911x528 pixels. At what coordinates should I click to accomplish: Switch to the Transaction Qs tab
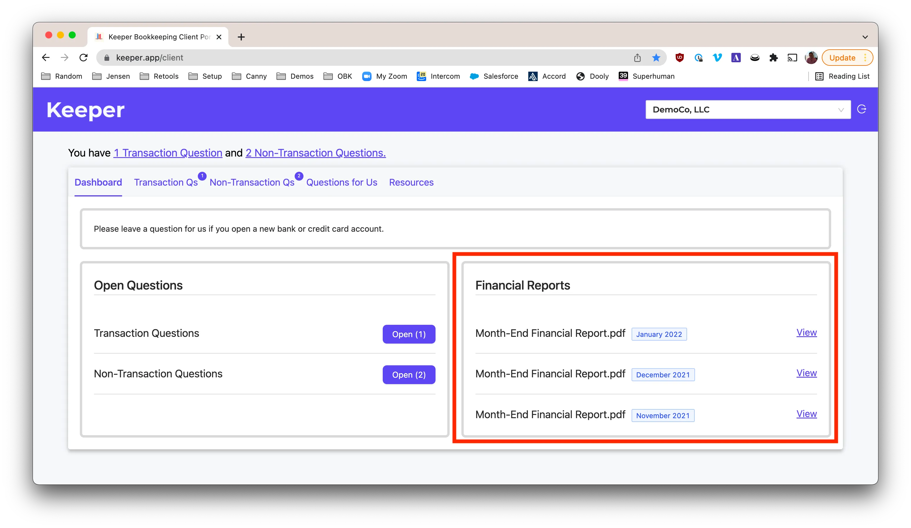pyautogui.click(x=166, y=182)
